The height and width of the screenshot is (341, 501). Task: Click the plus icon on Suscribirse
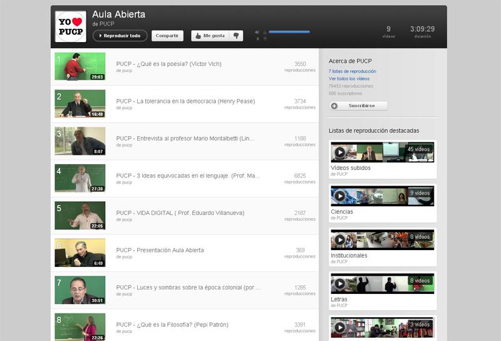click(334, 106)
